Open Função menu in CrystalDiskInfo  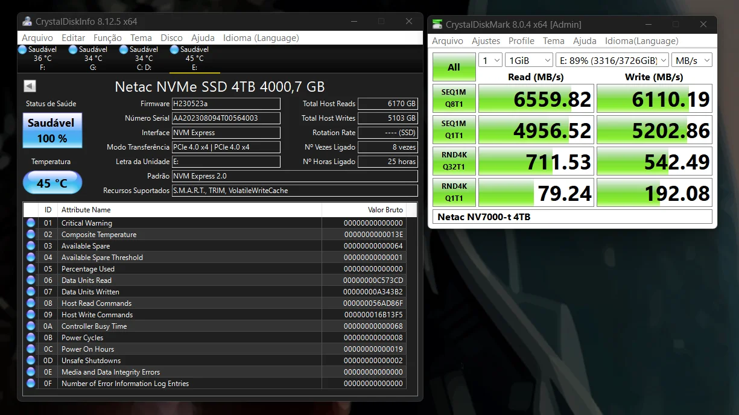tap(107, 37)
